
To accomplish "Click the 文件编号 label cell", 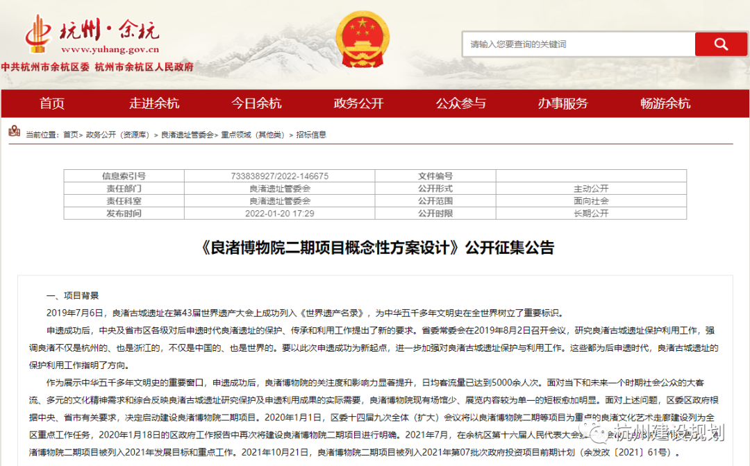I will 435,175.
